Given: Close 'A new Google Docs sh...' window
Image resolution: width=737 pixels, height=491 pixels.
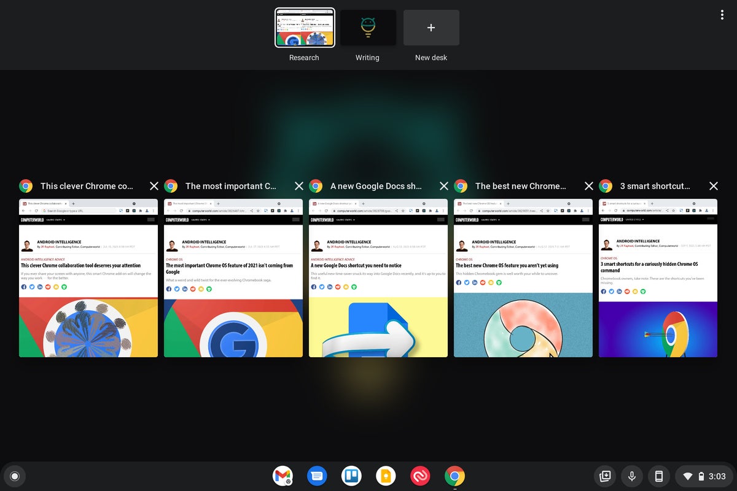Looking at the screenshot, I should pos(444,186).
